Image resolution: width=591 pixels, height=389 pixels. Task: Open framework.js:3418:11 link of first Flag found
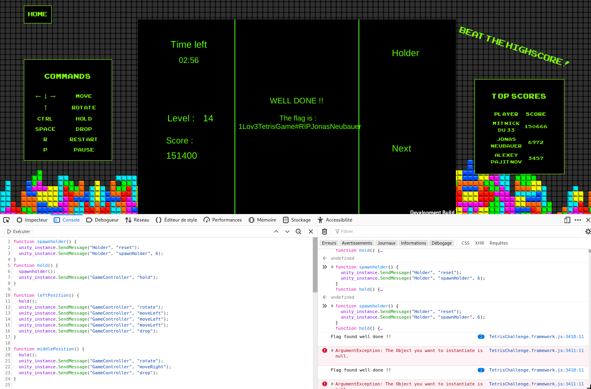[536, 337]
